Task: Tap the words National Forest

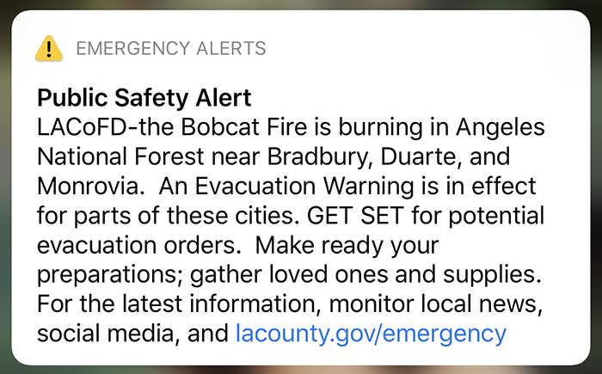Action: click(x=120, y=156)
